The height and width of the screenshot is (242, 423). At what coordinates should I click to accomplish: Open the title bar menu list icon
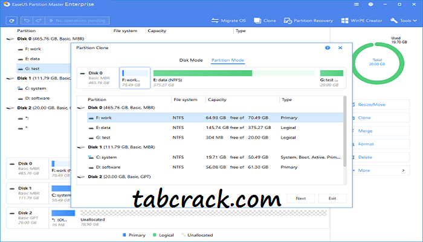(357, 4)
